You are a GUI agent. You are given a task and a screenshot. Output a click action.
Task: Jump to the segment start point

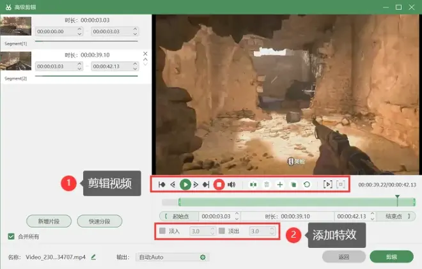pos(162,185)
